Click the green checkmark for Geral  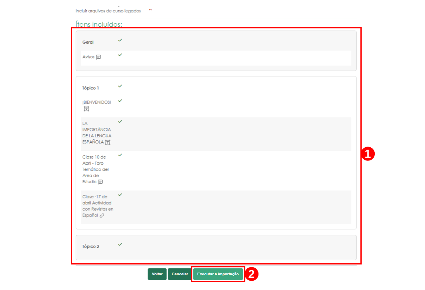pos(120,40)
